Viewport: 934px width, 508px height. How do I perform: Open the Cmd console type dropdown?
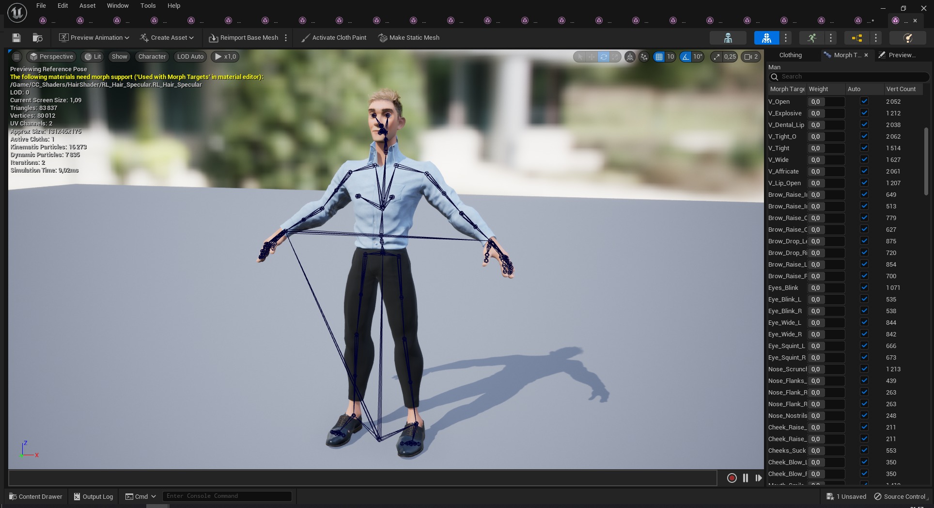click(140, 496)
